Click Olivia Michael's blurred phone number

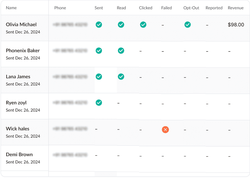point(70,25)
